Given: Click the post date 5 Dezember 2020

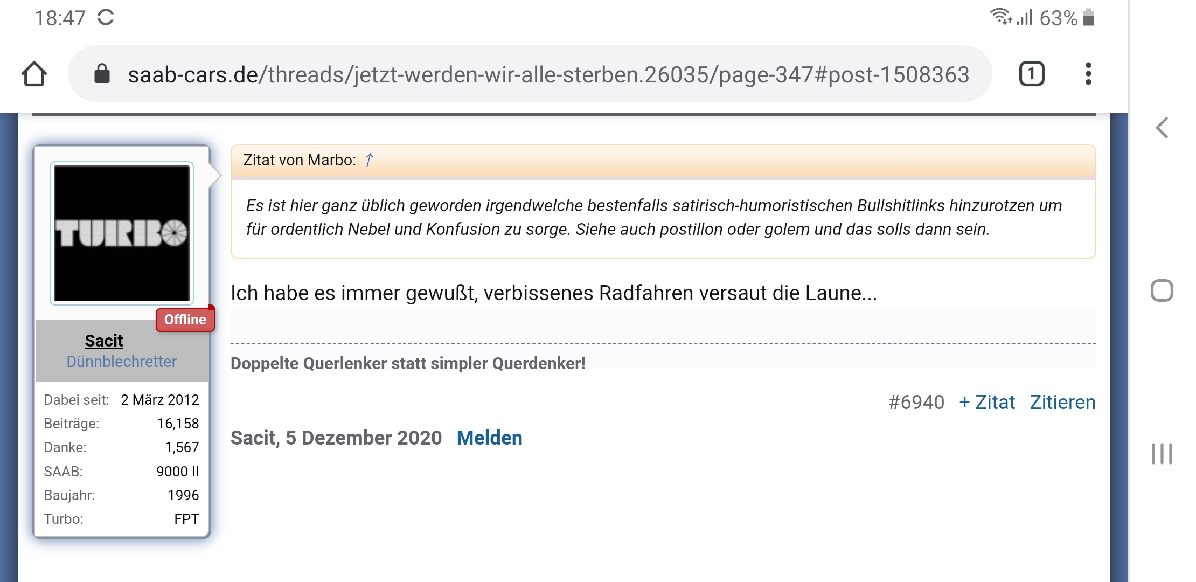Looking at the screenshot, I should (364, 438).
